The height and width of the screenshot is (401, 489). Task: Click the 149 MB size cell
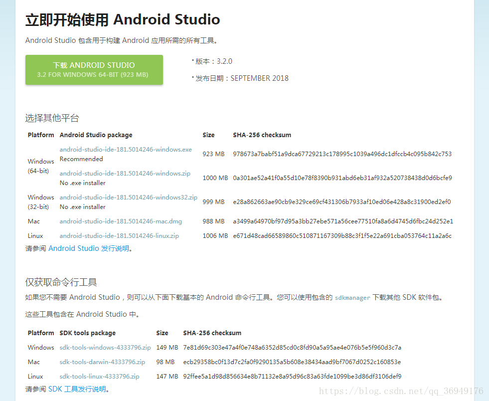167,347
